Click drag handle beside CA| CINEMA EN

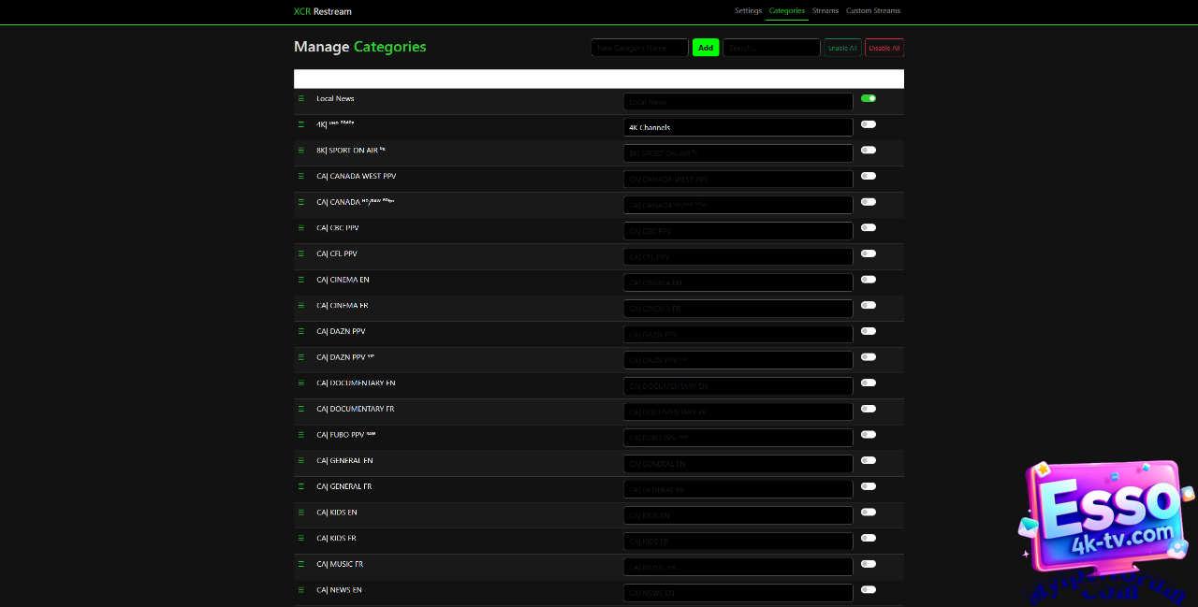point(301,280)
